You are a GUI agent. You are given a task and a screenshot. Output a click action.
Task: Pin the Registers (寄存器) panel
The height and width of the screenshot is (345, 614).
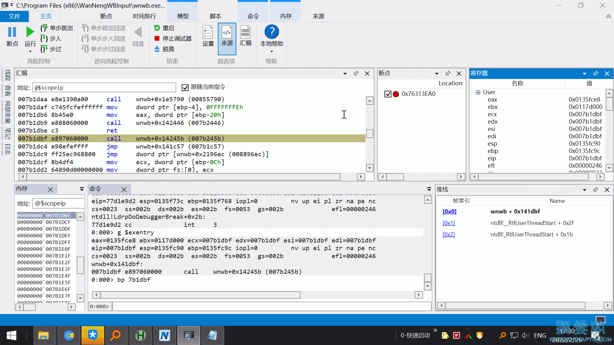tap(595, 73)
